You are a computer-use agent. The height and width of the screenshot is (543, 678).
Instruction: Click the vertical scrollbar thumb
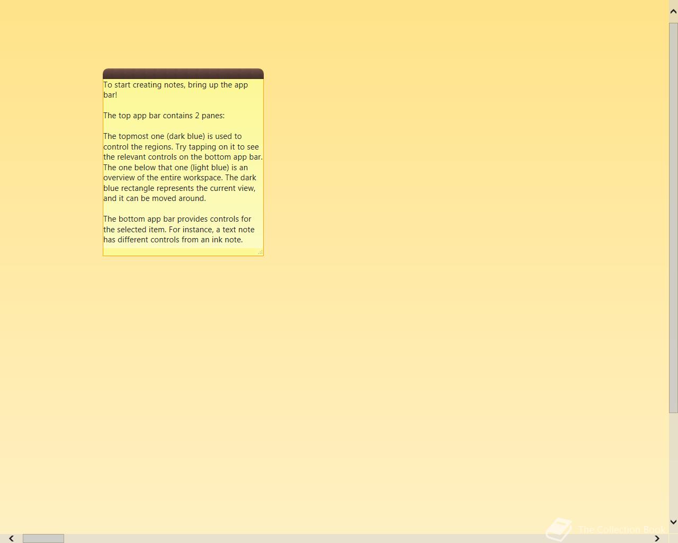(x=673, y=217)
